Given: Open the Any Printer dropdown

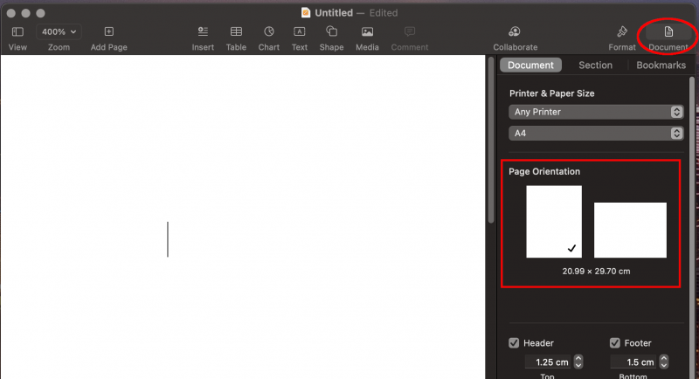Looking at the screenshot, I should point(596,112).
